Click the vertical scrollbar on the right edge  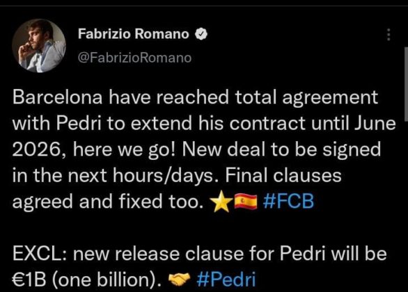[406, 84]
